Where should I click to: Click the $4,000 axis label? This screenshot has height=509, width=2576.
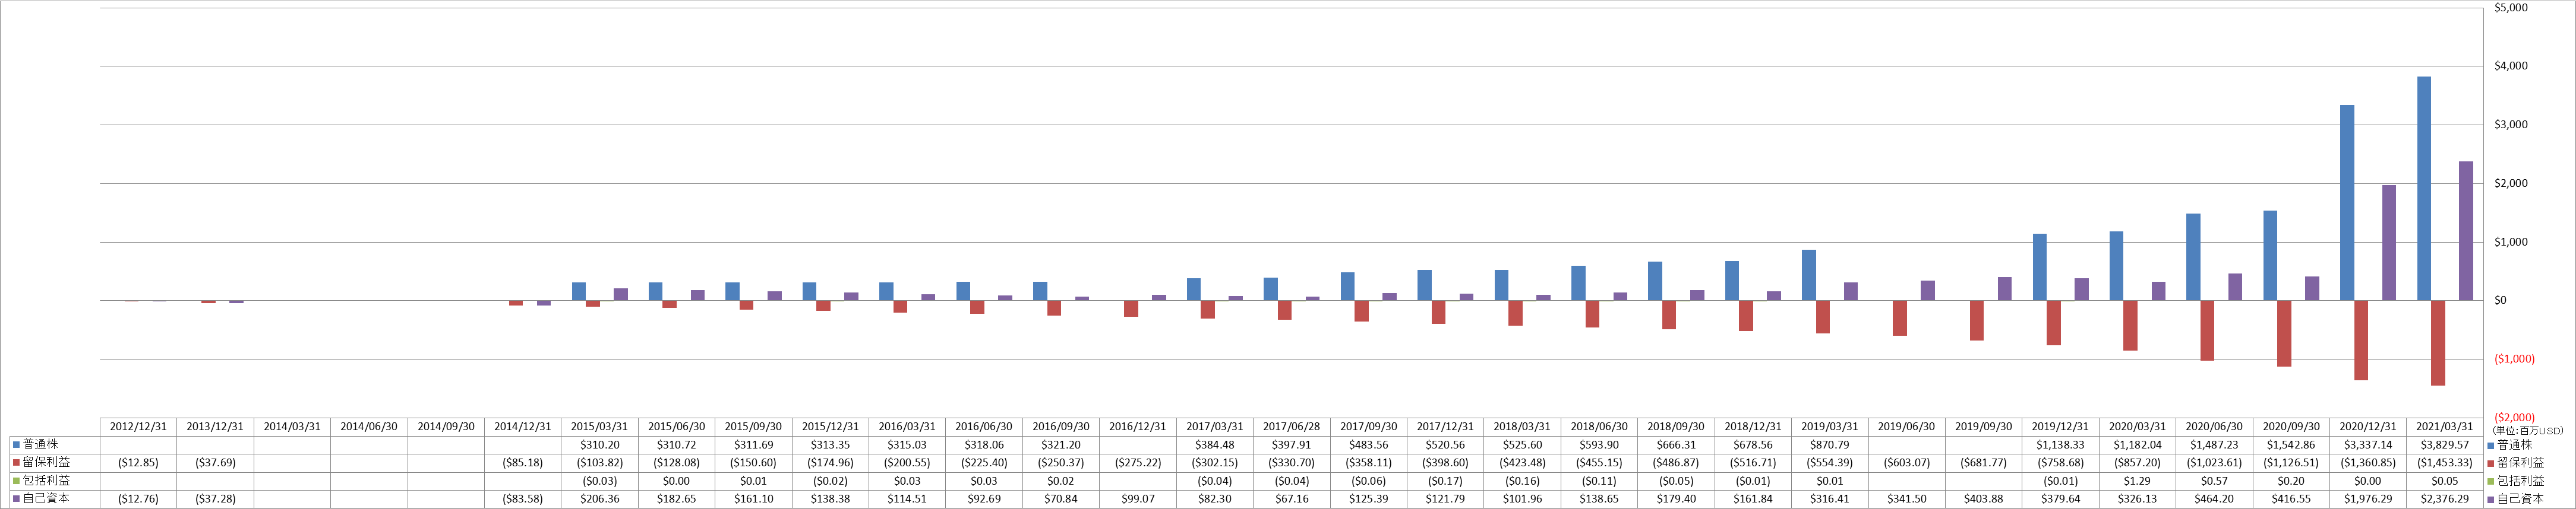(2511, 66)
